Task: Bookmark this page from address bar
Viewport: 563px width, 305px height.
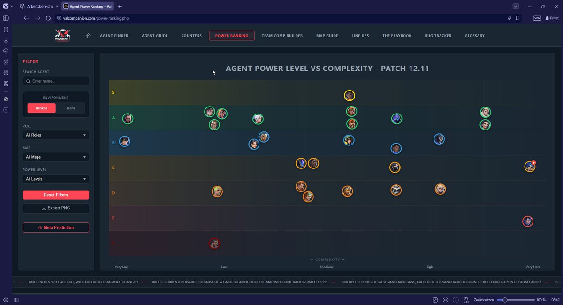Action: [517, 18]
